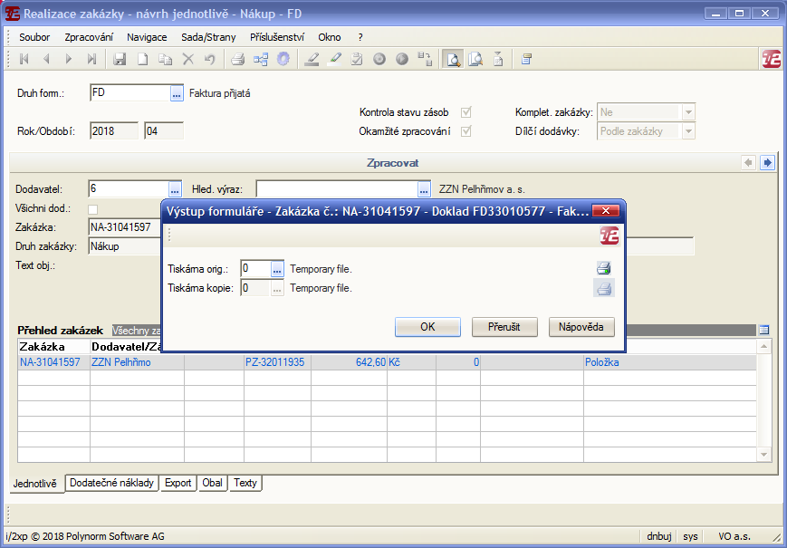
Task: Click the clipboard checkmark icon
Action: click(x=357, y=59)
